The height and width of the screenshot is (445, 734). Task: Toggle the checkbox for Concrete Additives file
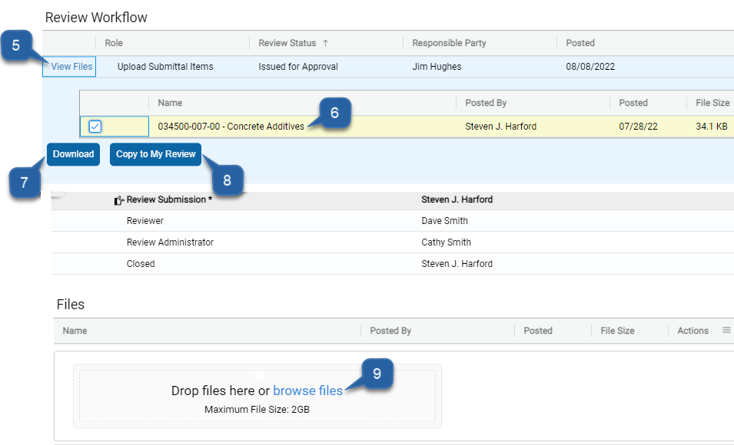click(94, 126)
